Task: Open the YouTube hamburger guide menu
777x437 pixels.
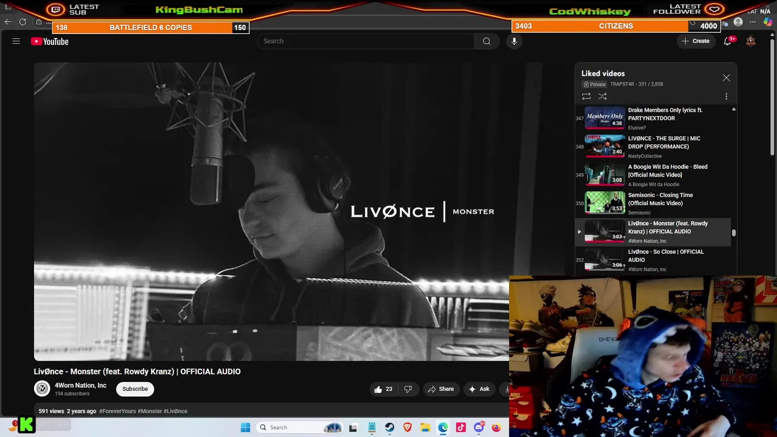Action: tap(16, 41)
